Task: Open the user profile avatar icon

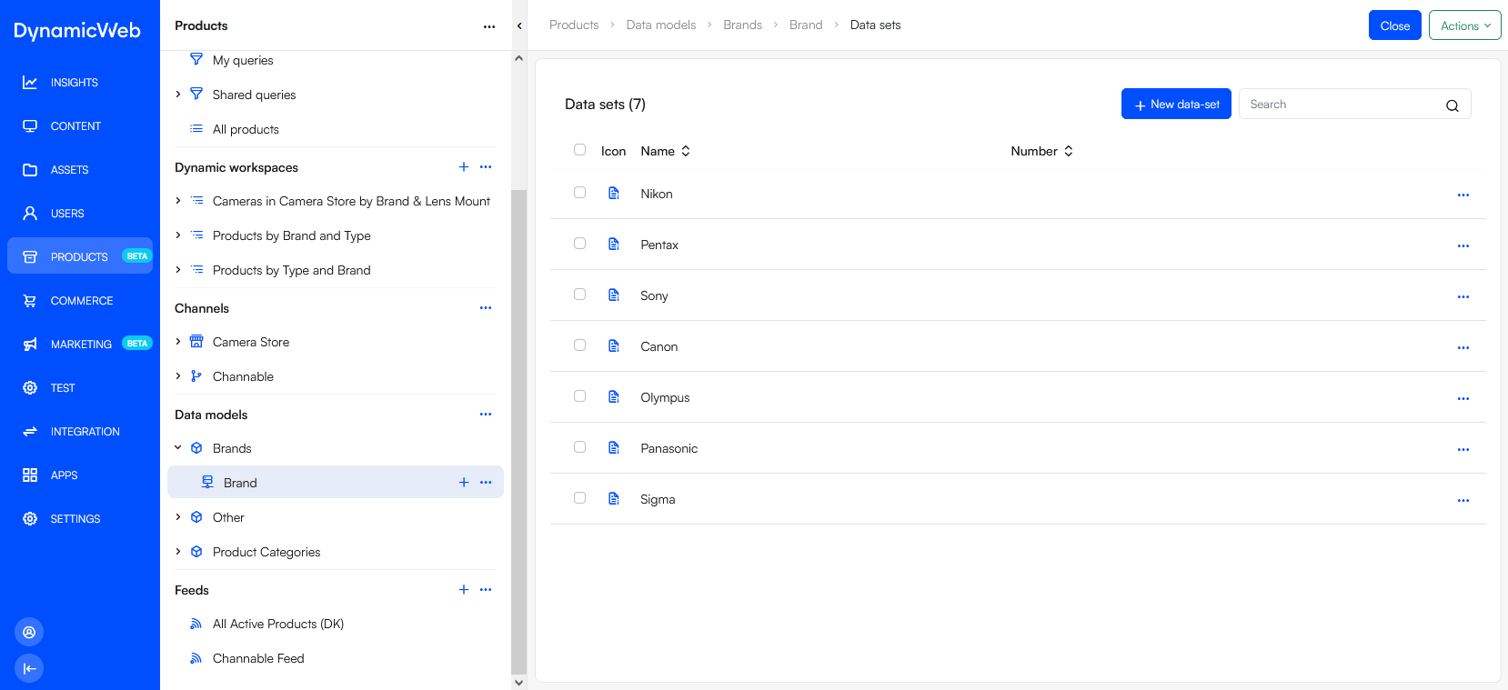Action: pos(29,632)
